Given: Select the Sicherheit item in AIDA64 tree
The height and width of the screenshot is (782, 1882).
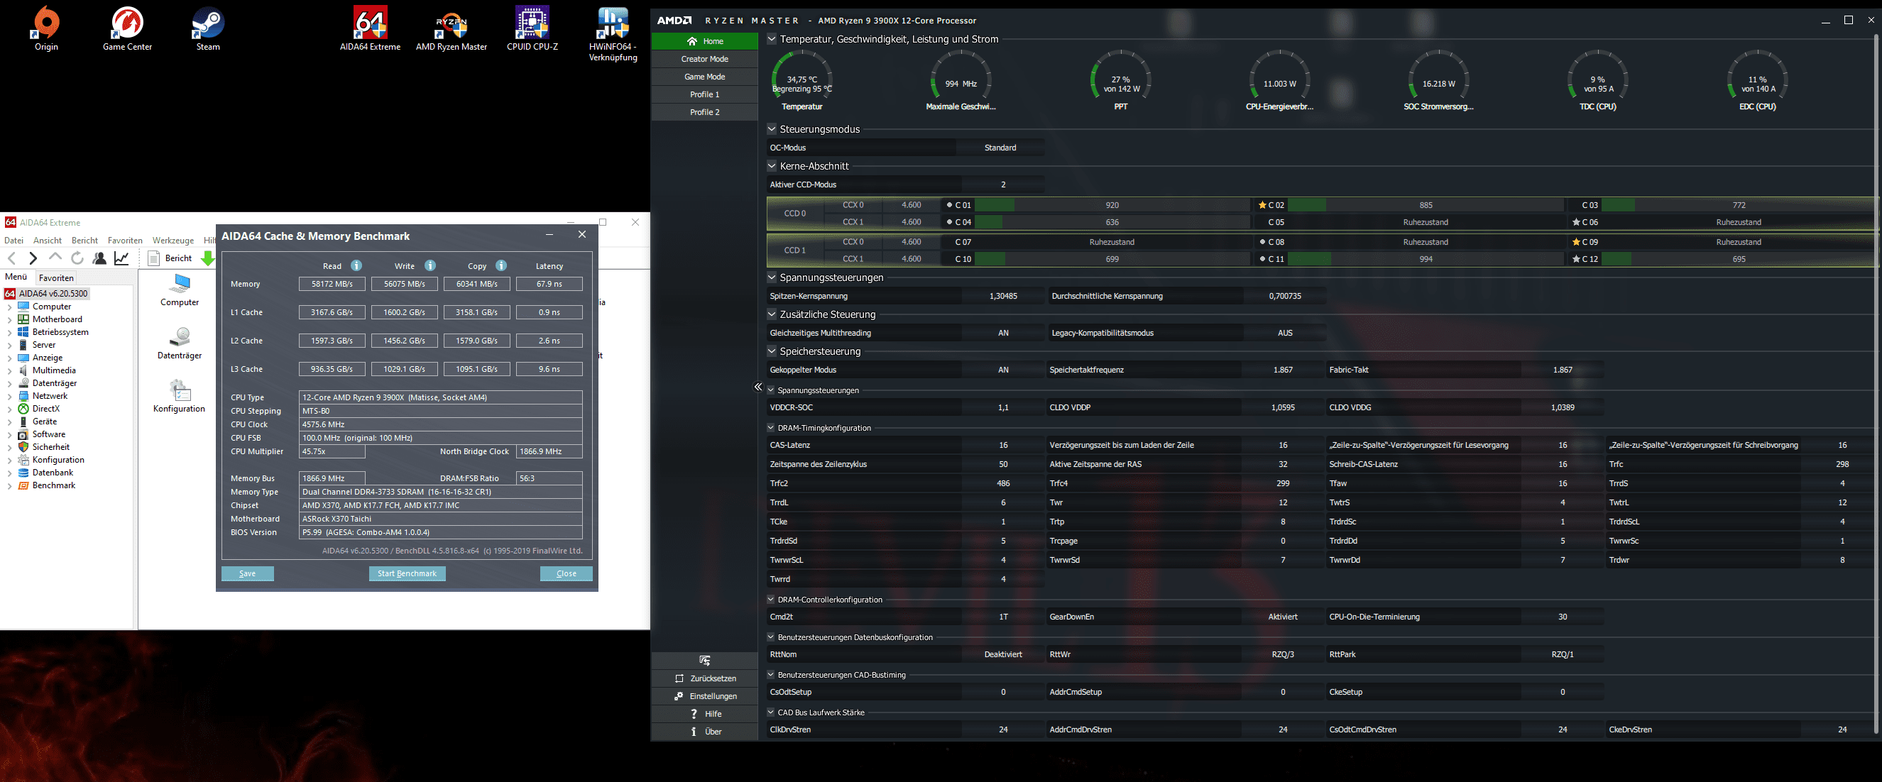Looking at the screenshot, I should pos(51,448).
